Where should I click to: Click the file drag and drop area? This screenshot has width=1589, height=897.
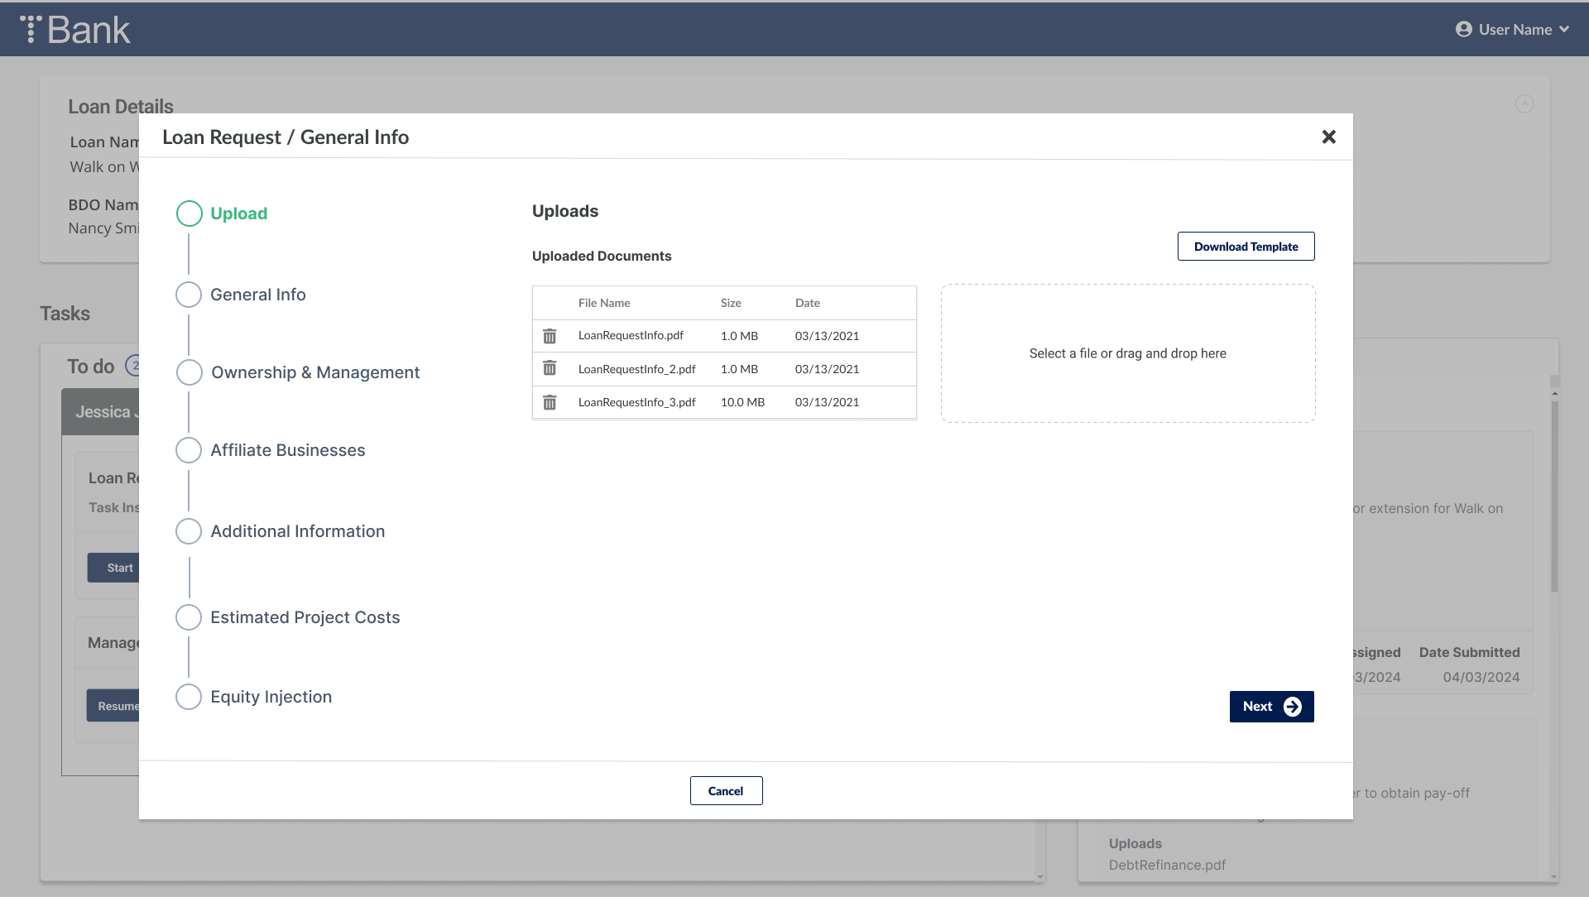[1127, 353]
